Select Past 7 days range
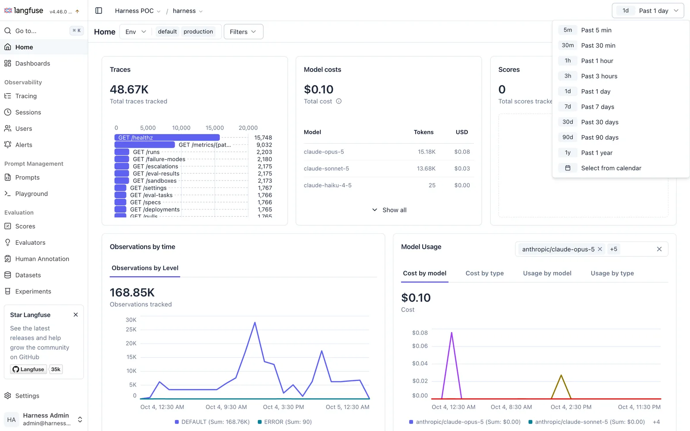The width and height of the screenshot is (690, 431). [x=621, y=107]
